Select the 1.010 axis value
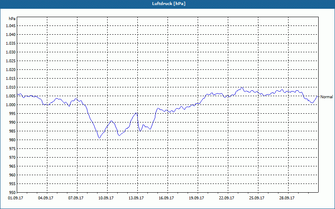This screenshot has height=209, width=335. tap(11, 87)
